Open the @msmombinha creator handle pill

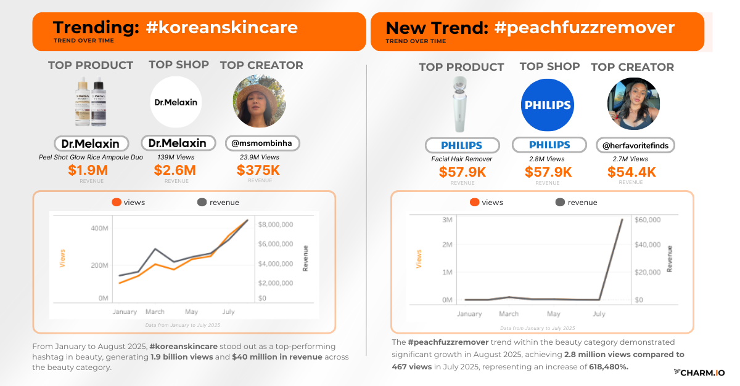tap(262, 143)
